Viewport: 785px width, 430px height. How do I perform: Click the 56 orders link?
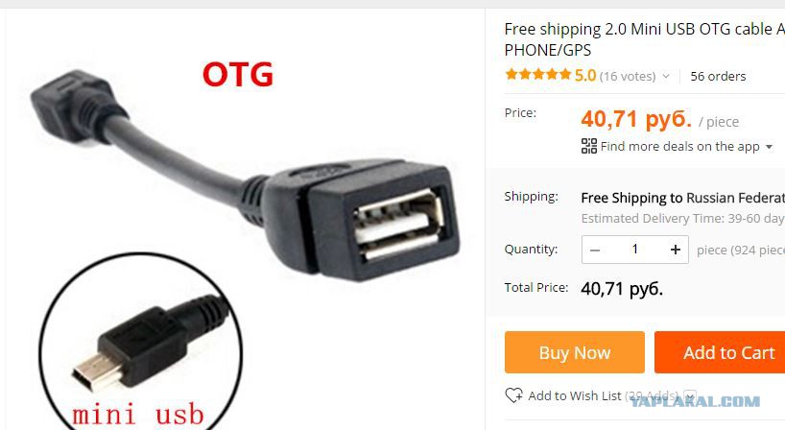click(718, 76)
